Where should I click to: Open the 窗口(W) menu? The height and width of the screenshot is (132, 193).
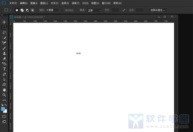click(106, 3)
